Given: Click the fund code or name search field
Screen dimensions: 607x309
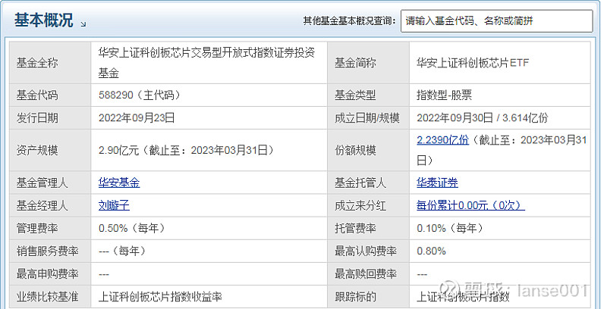Looking at the screenshot, I should coord(496,21).
